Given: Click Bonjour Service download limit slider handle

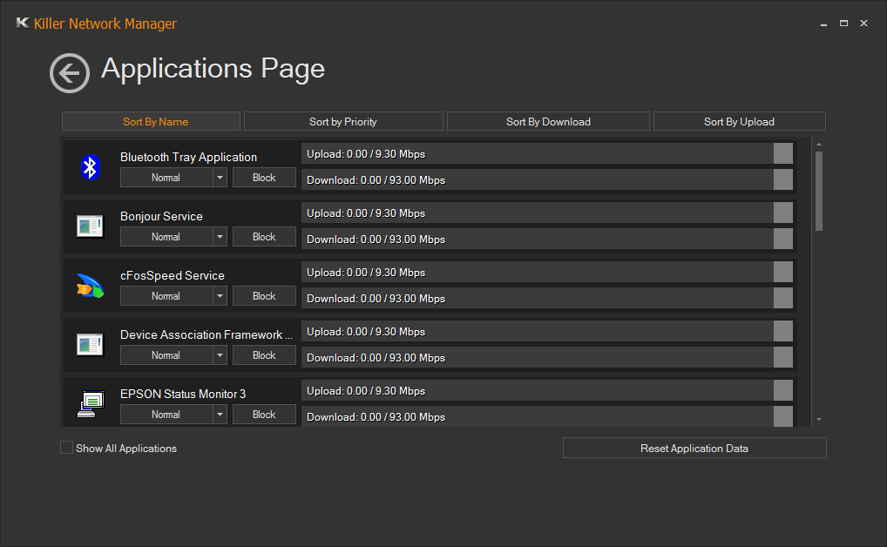Looking at the screenshot, I should 783,239.
